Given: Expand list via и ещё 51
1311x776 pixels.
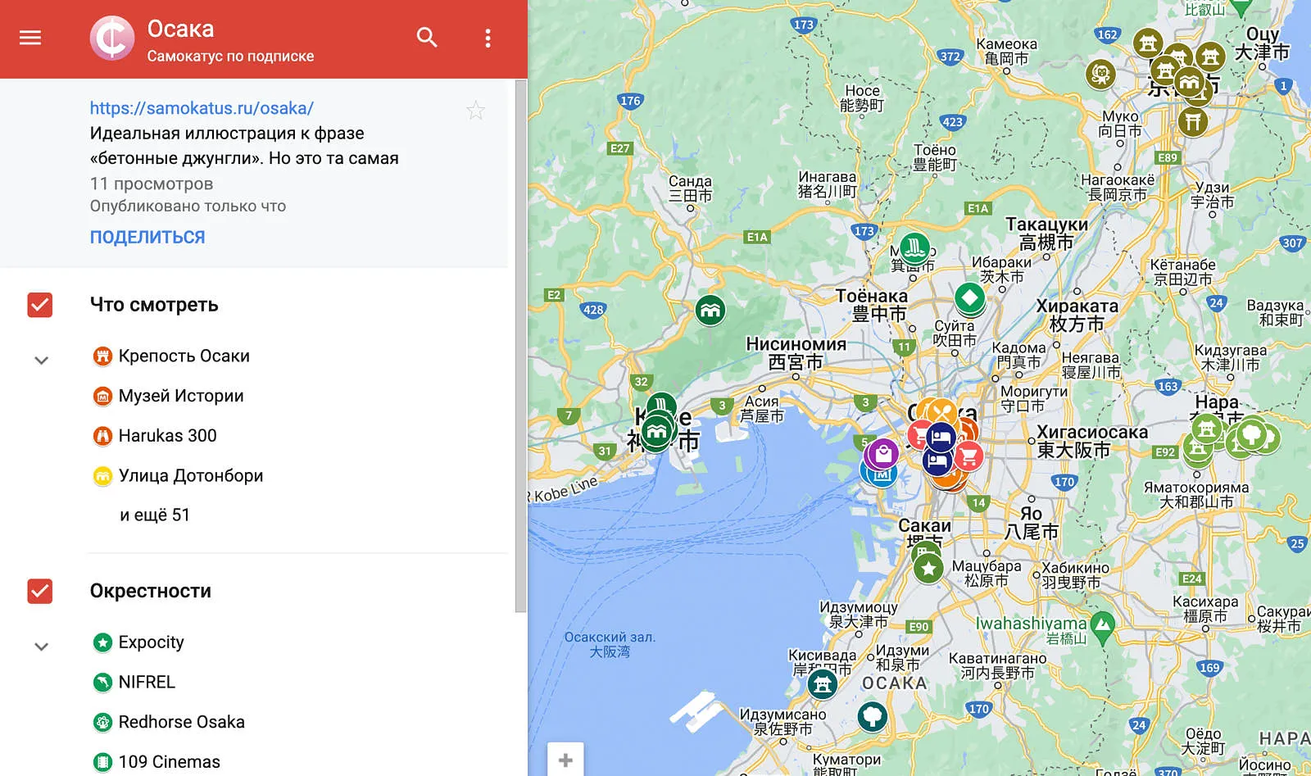Looking at the screenshot, I should pos(155,515).
